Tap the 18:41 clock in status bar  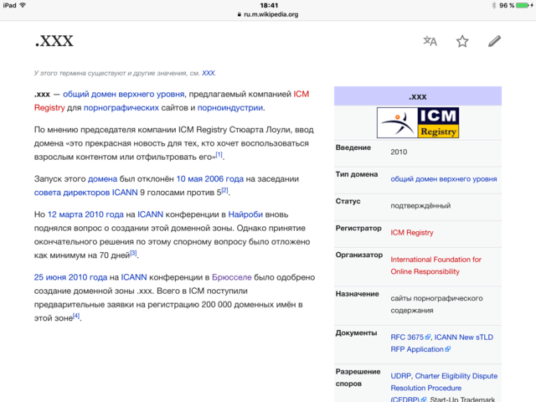[x=269, y=5]
